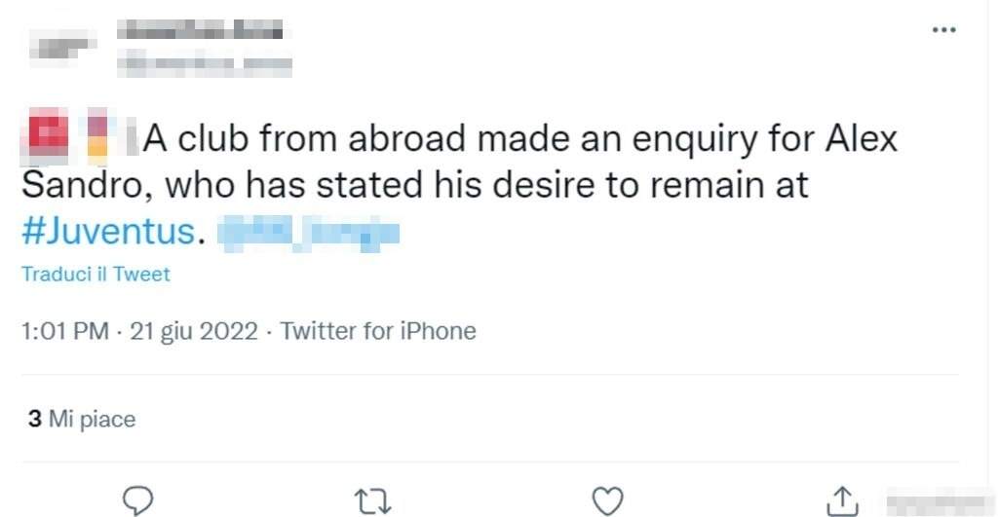Click the reply speech bubble icon
Screen dimensions: 998x517
coord(137,500)
